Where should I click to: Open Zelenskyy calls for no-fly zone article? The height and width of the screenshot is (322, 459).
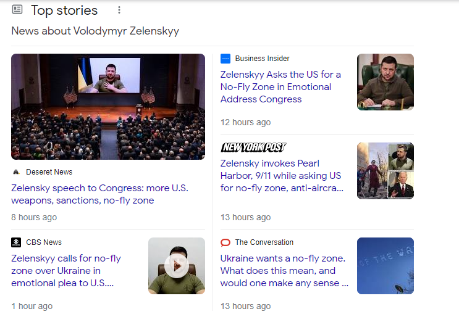pos(66,271)
